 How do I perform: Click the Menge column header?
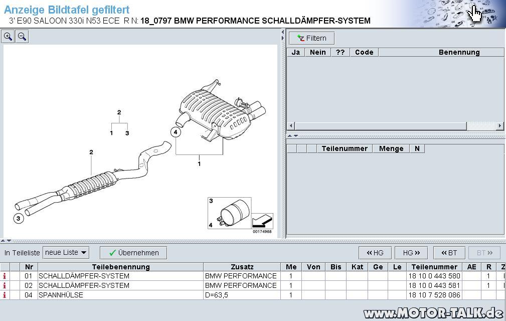391,149
